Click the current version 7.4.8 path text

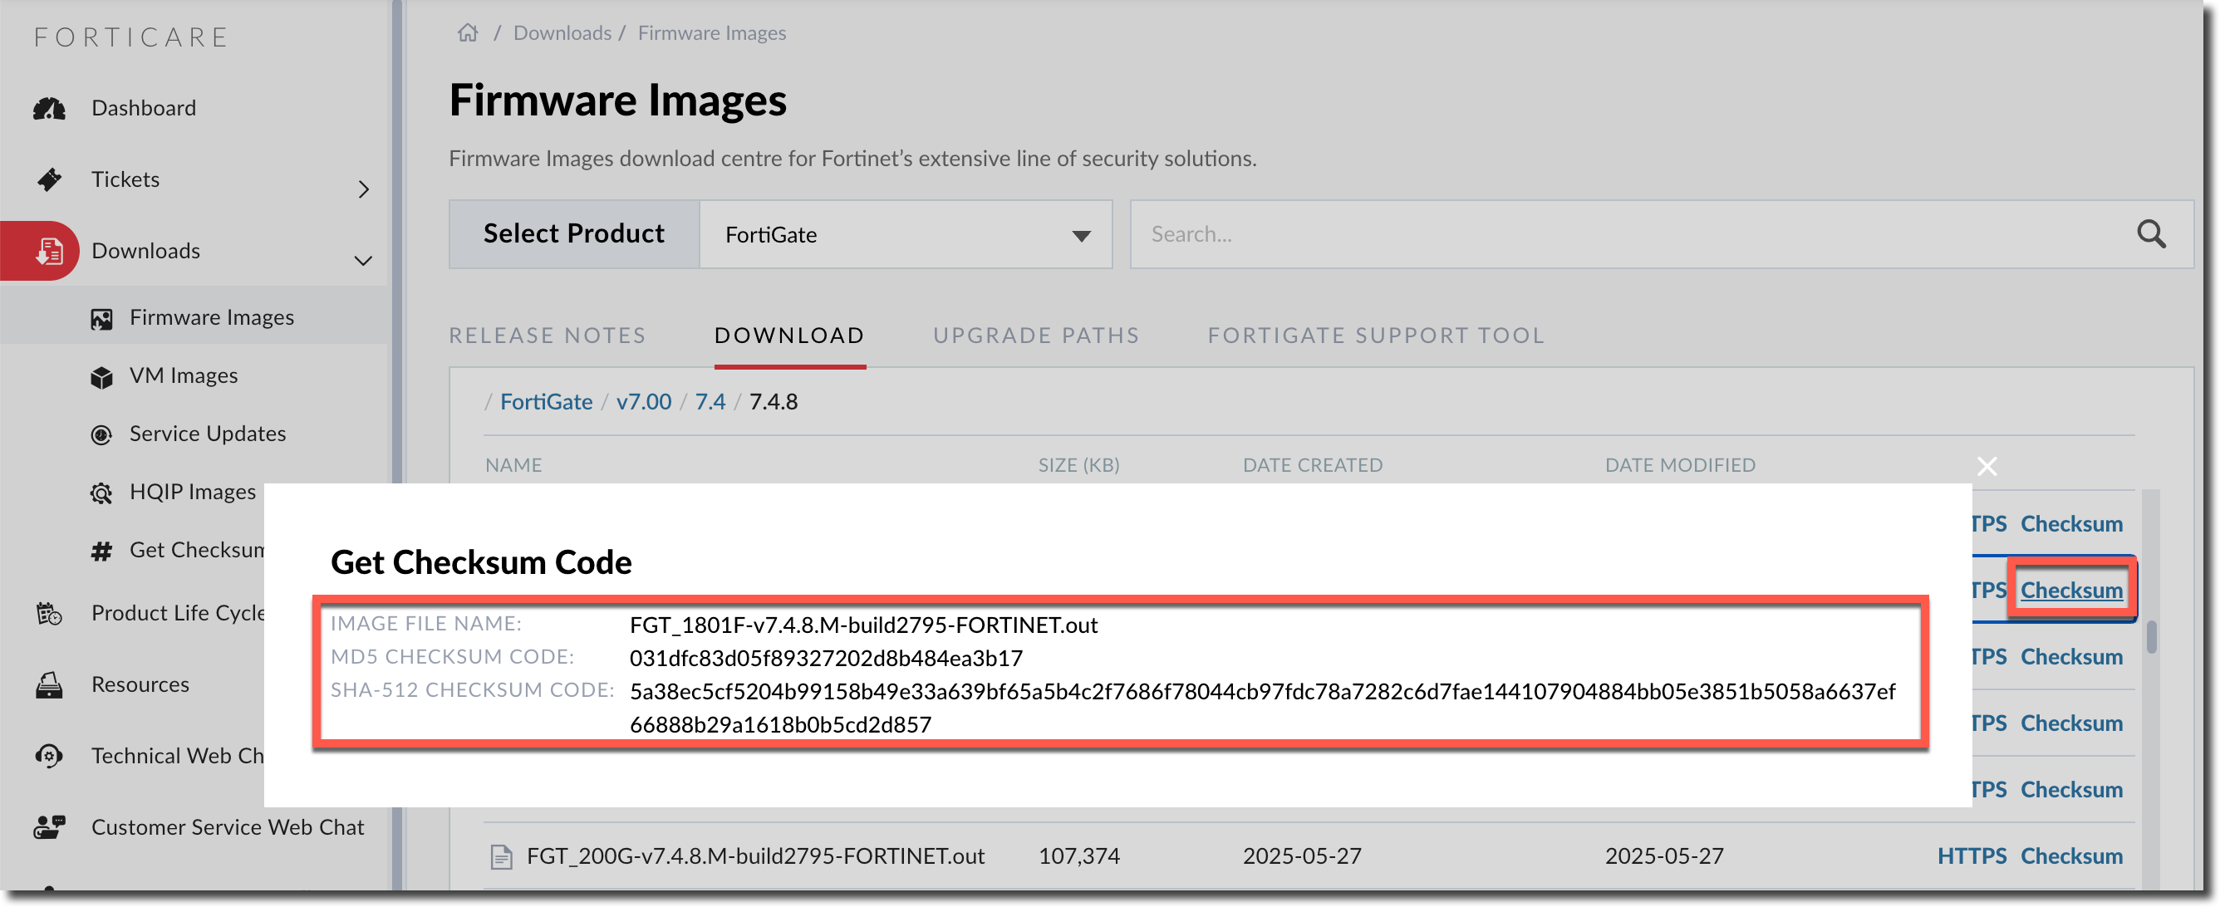click(x=773, y=401)
